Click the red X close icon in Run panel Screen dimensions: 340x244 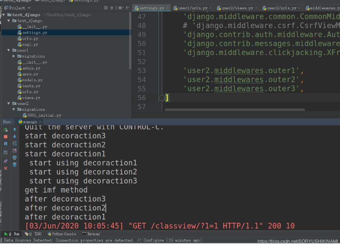point(6,168)
